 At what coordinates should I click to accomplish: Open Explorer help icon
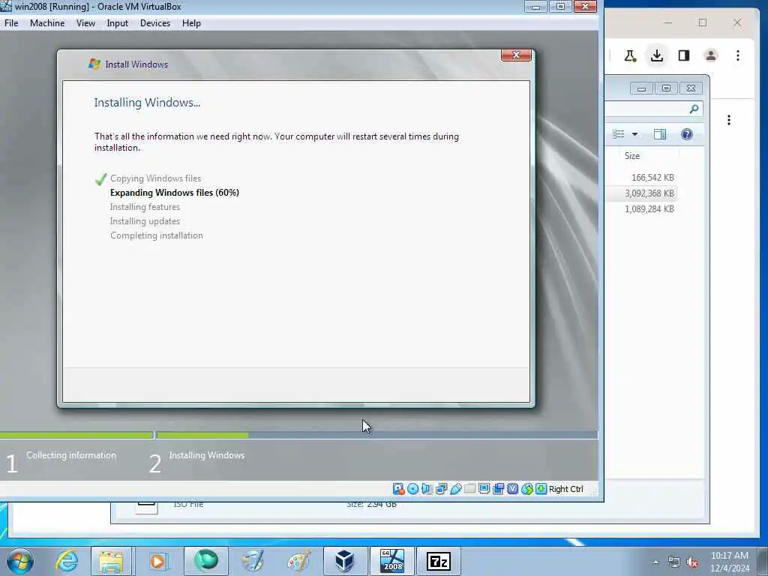click(x=687, y=134)
